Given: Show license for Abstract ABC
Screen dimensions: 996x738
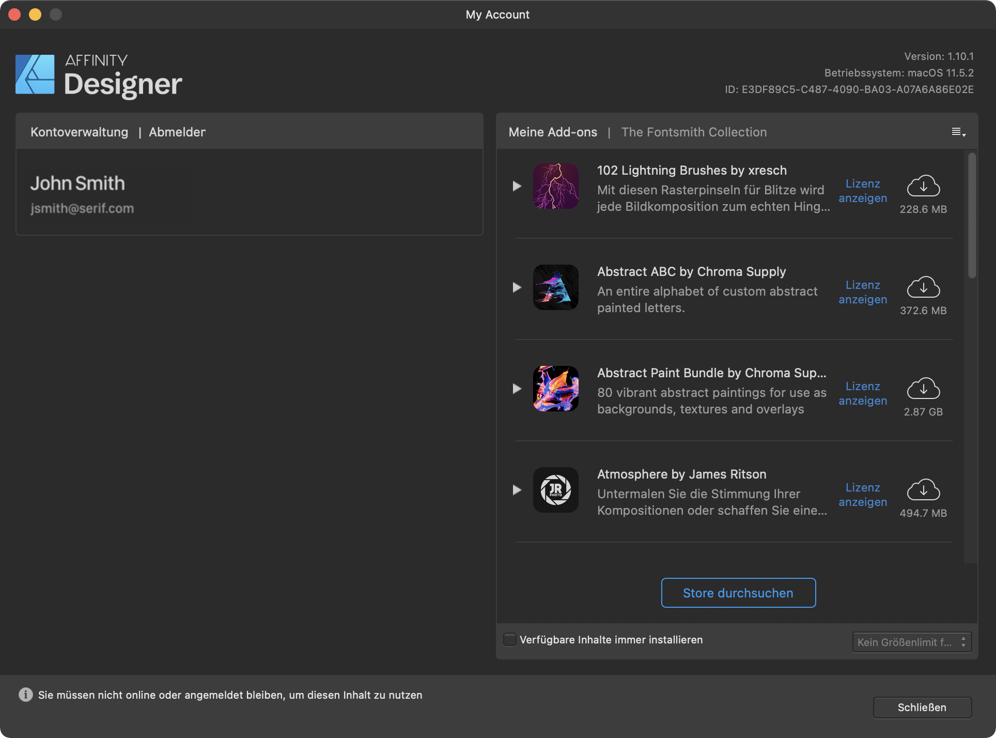Looking at the screenshot, I should (x=863, y=292).
